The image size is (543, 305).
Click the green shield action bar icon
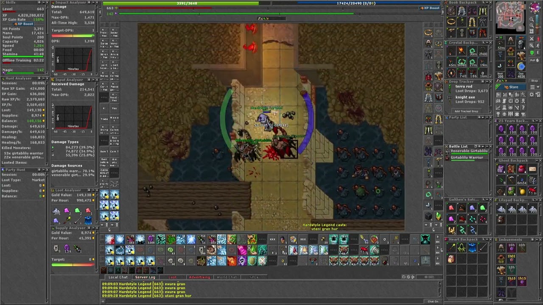252,261
